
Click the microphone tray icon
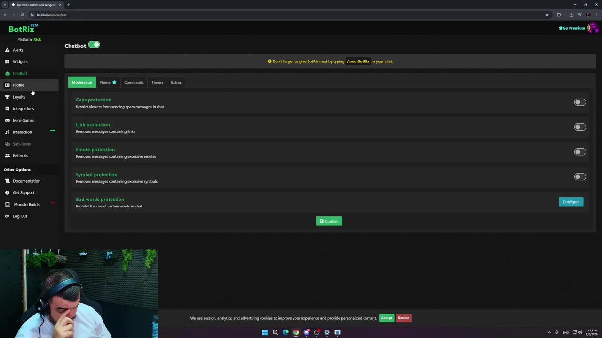[x=557, y=332]
